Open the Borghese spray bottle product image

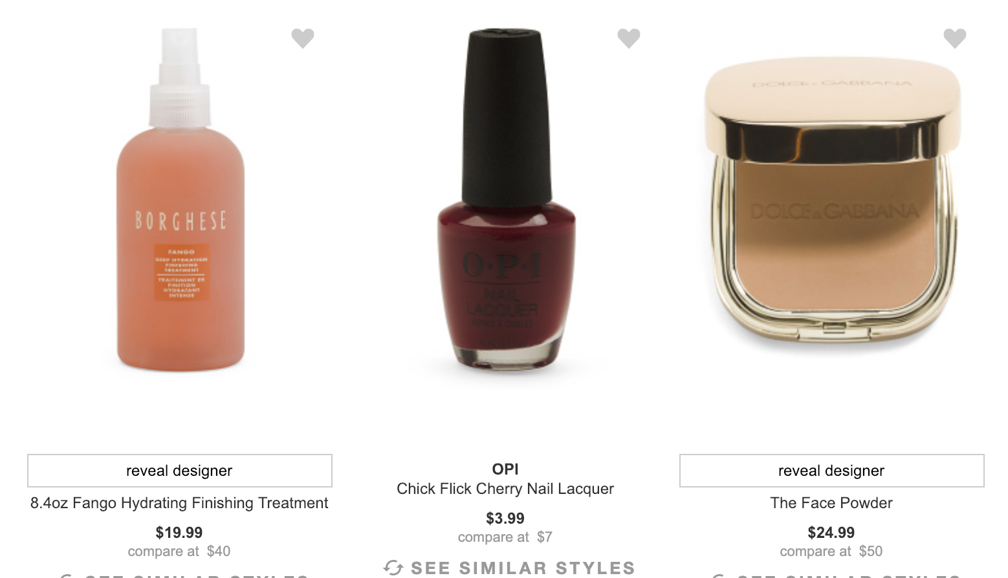pos(181,200)
